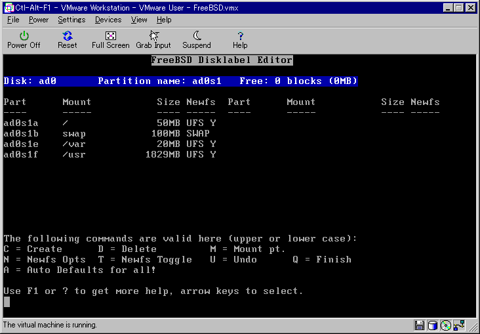Suspend the virtual machine

pyautogui.click(x=197, y=40)
